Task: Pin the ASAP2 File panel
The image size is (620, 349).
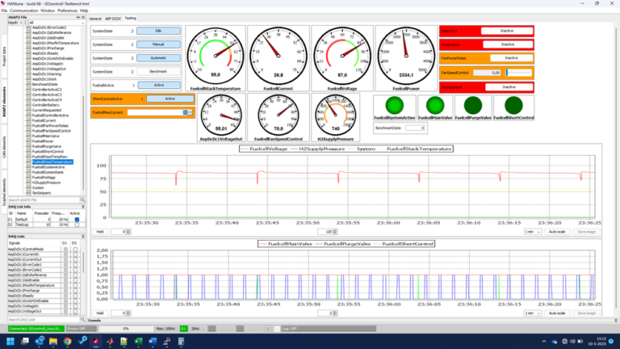Action: coord(77,18)
